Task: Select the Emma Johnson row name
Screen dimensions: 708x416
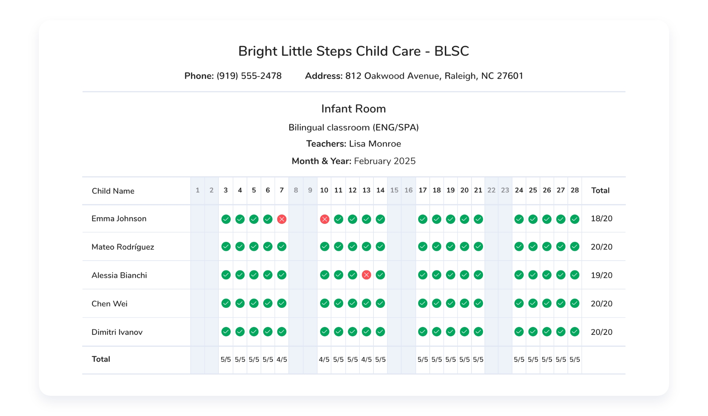Action: (x=119, y=219)
